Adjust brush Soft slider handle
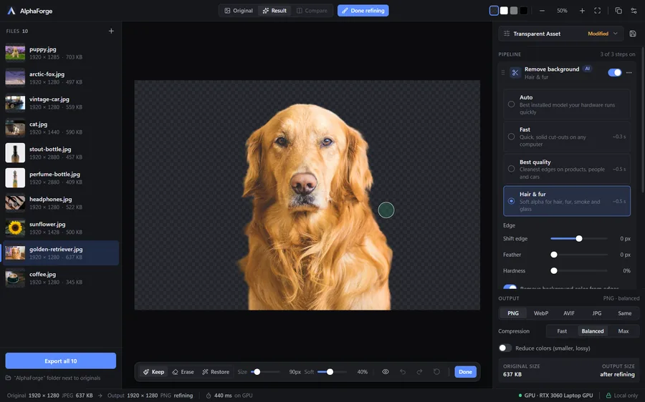This screenshot has width=645, height=402. tap(330, 372)
